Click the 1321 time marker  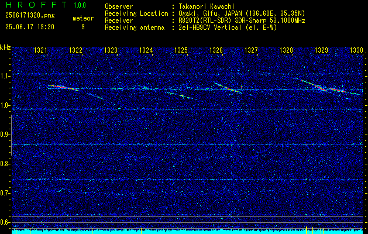click(40, 50)
